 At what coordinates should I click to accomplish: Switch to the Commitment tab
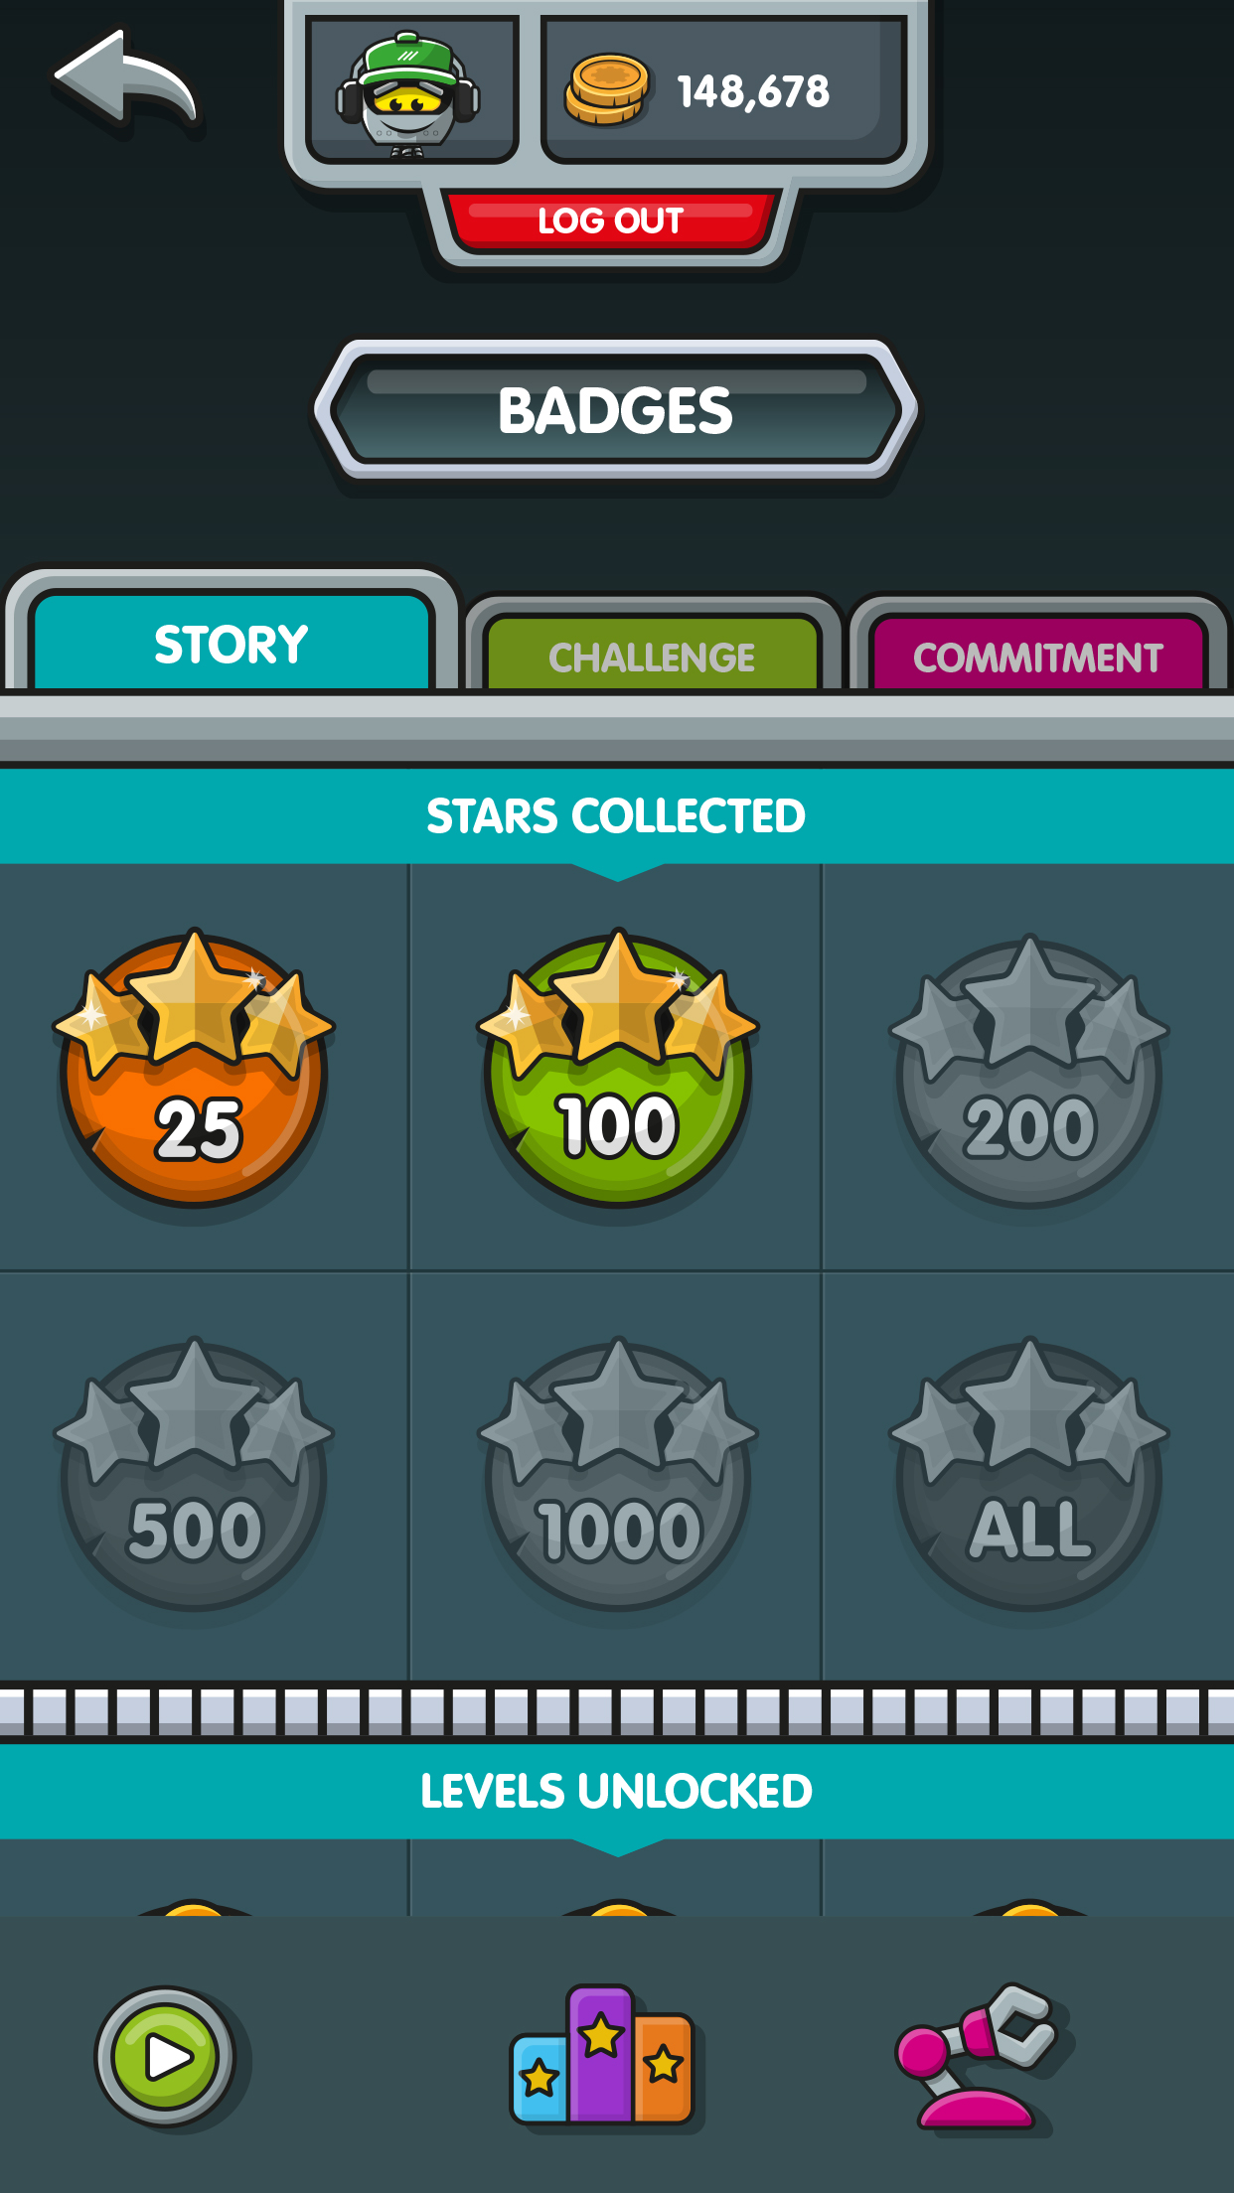point(1037,655)
